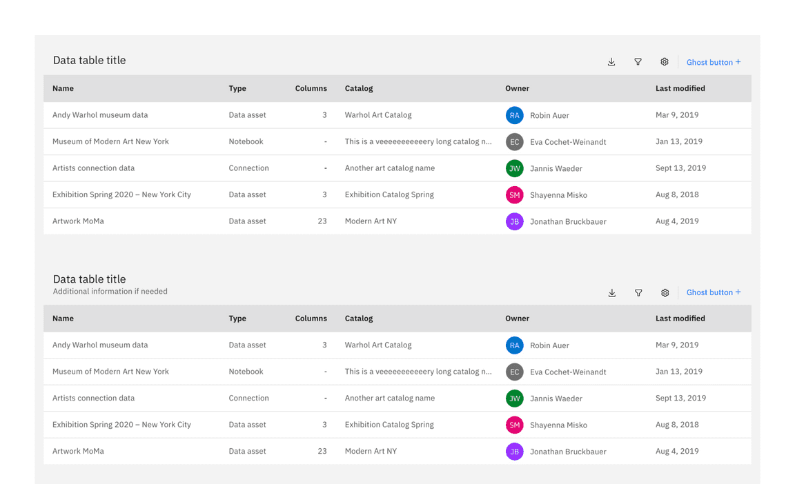The height and width of the screenshot is (484, 795).
Task: Click the Ghost button on the first table
Action: [x=713, y=62]
